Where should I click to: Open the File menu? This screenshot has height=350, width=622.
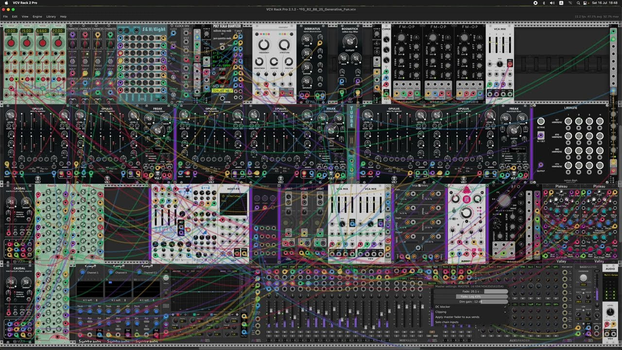(5, 17)
